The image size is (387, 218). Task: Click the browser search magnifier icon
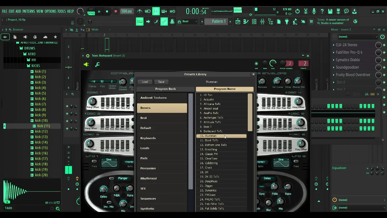click(x=58, y=208)
